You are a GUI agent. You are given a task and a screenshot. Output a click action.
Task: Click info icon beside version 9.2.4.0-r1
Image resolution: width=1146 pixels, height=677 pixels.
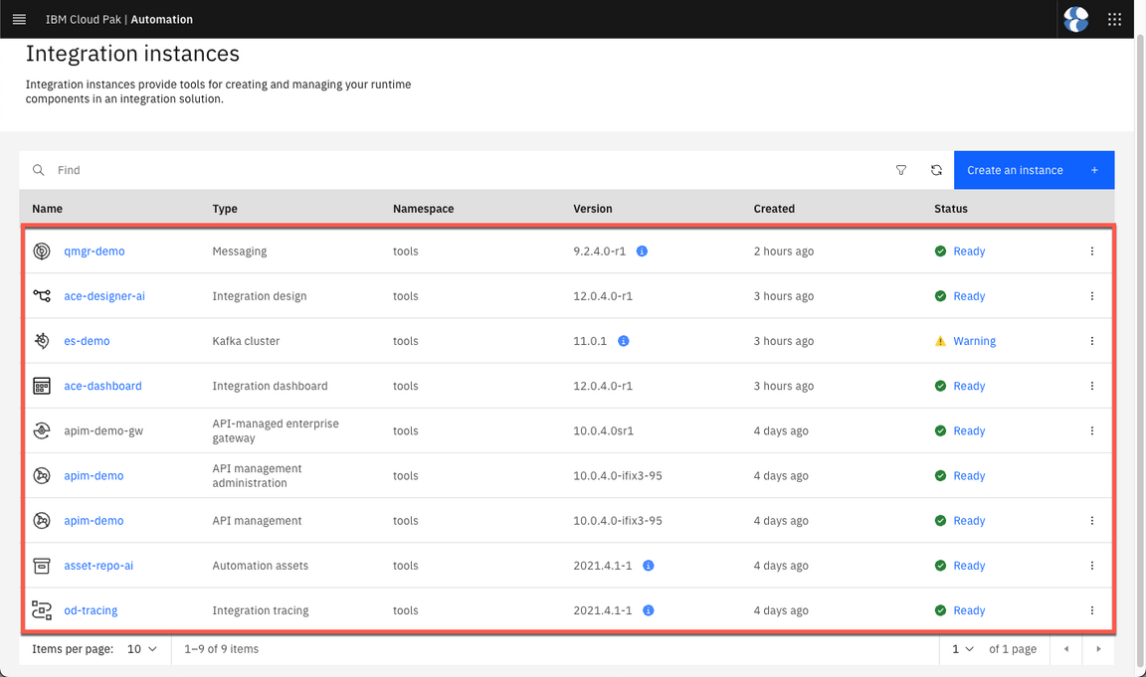[642, 252]
